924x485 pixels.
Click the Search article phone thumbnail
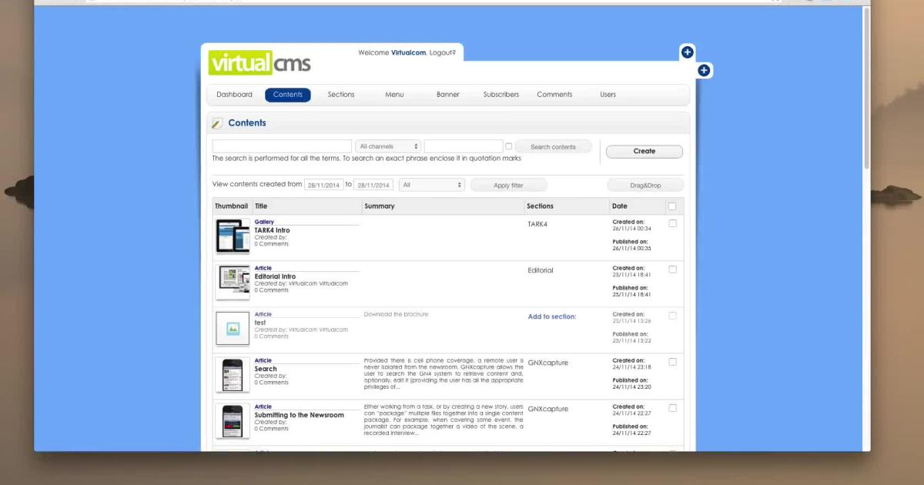tap(233, 375)
